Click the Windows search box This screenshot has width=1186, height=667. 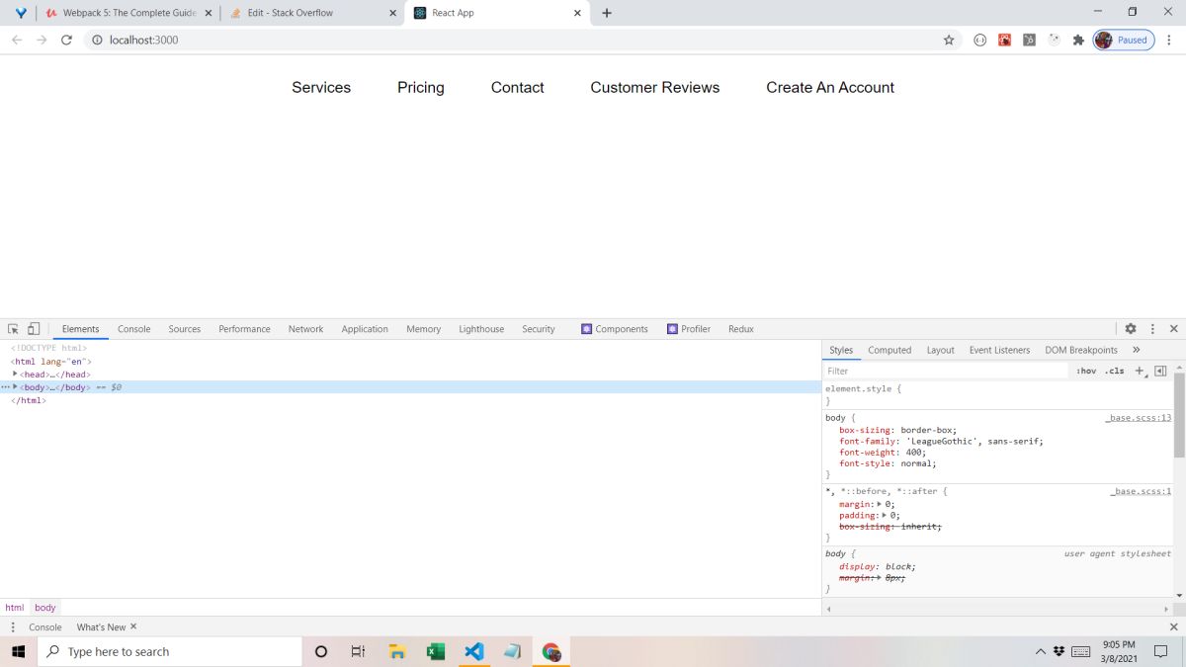[x=169, y=651]
